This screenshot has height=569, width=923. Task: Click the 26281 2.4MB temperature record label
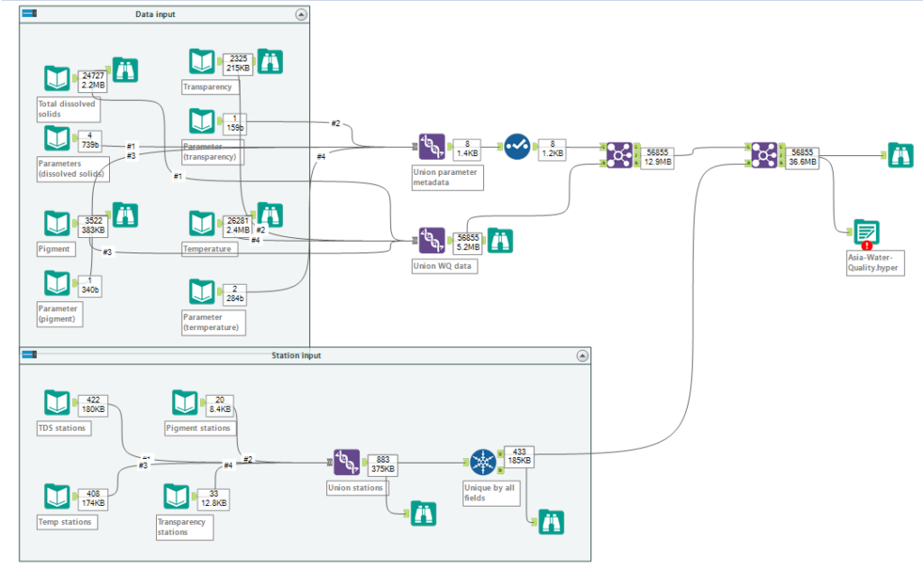click(x=238, y=225)
